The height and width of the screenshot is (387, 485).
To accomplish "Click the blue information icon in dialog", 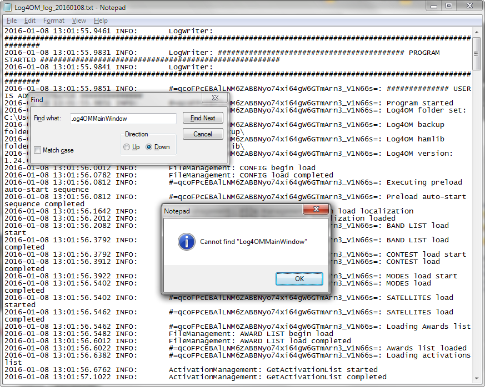I will pos(187,242).
